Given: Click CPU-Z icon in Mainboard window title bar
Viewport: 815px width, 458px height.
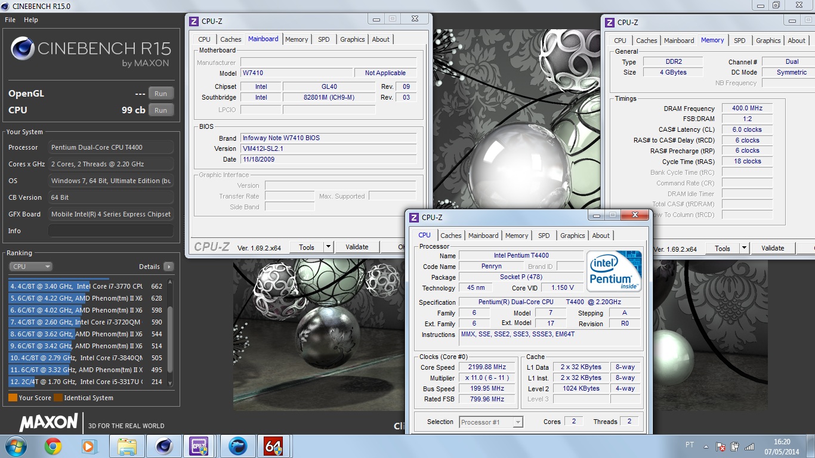Looking at the screenshot, I should [194, 21].
